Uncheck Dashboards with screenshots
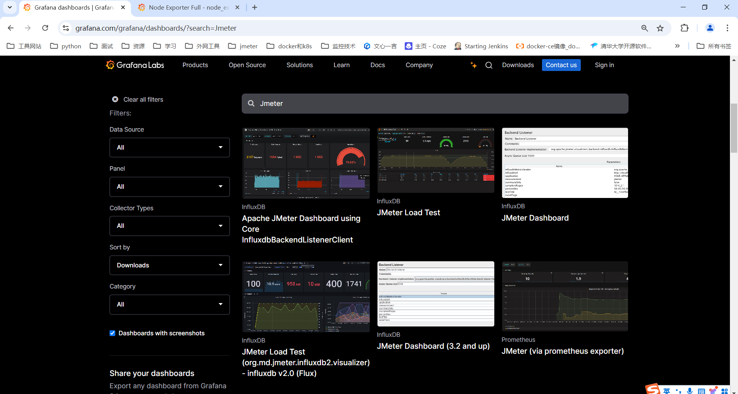This screenshot has height=394, width=738. (x=112, y=333)
